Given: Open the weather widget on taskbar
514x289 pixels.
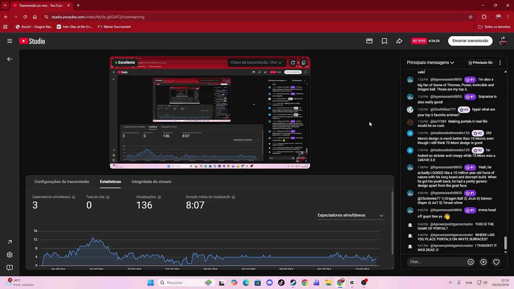Looking at the screenshot, I should (19, 283).
